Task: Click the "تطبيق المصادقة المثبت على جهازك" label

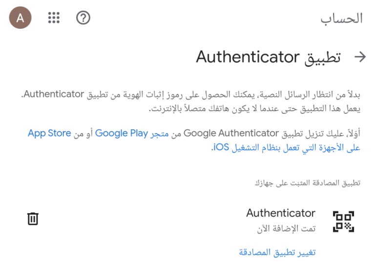Action: [308, 183]
